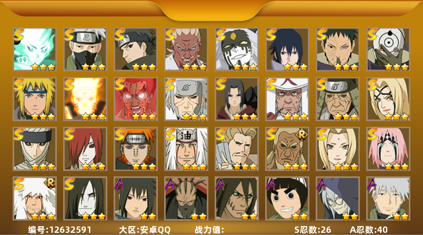
Task: Open the pink-haired Sakura character card
Action: tap(388, 149)
